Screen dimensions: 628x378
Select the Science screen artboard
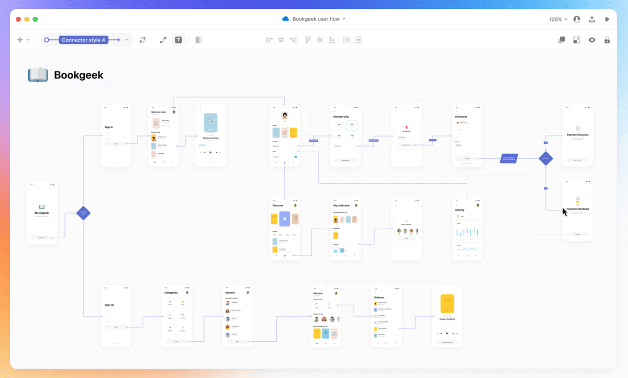[386, 316]
